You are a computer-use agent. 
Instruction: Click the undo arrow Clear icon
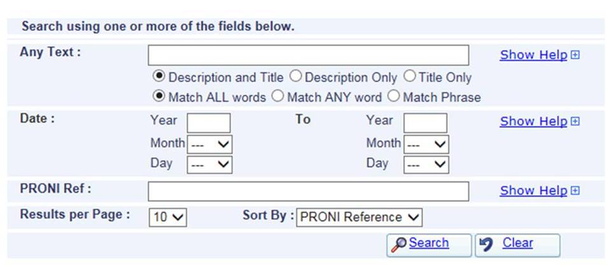point(486,245)
